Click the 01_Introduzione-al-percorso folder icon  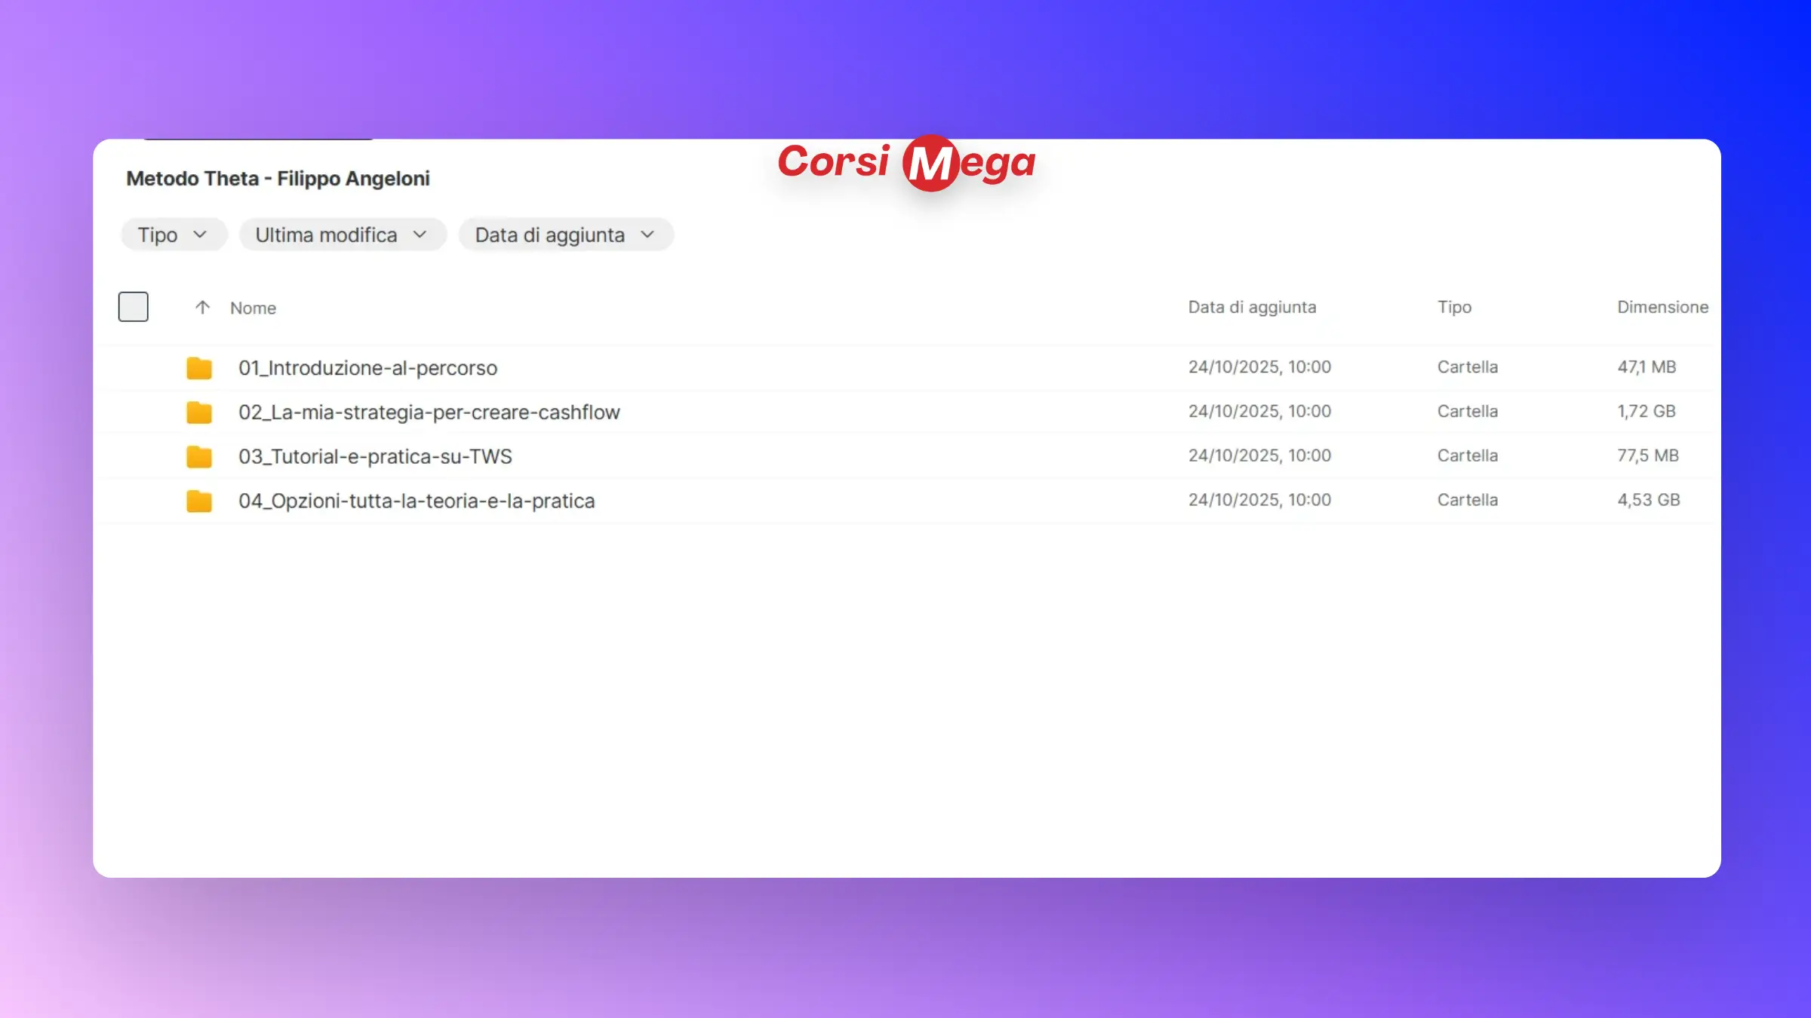(x=199, y=368)
